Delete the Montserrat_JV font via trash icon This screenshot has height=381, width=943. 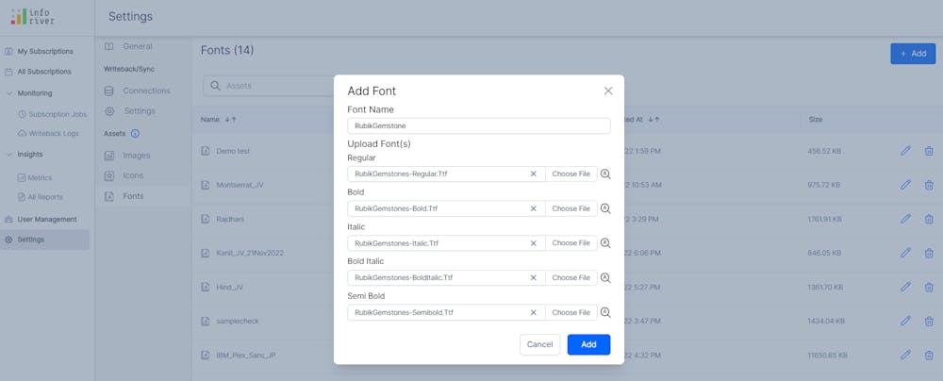[929, 185]
